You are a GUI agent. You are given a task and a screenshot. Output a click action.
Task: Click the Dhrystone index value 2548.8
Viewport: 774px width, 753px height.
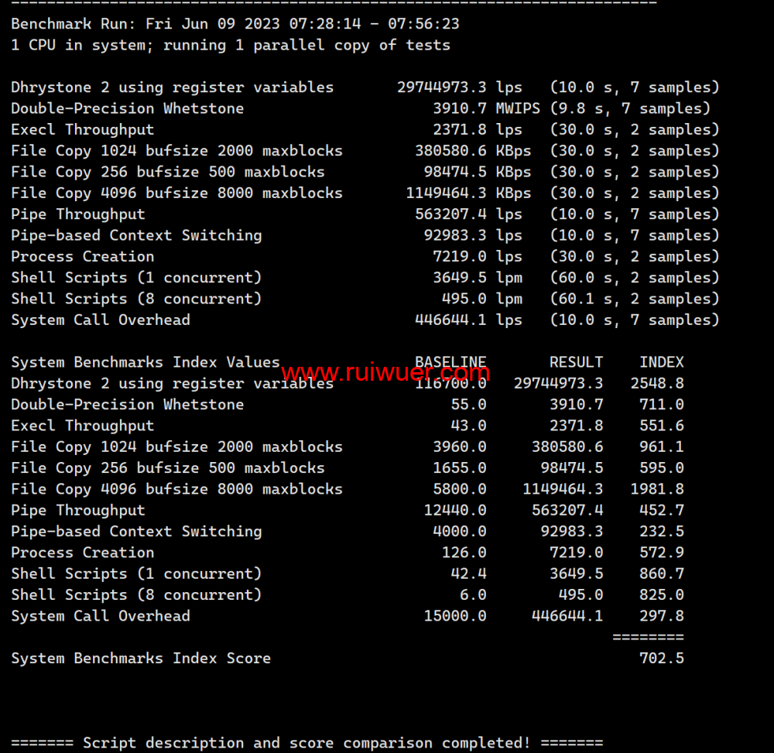click(x=656, y=383)
